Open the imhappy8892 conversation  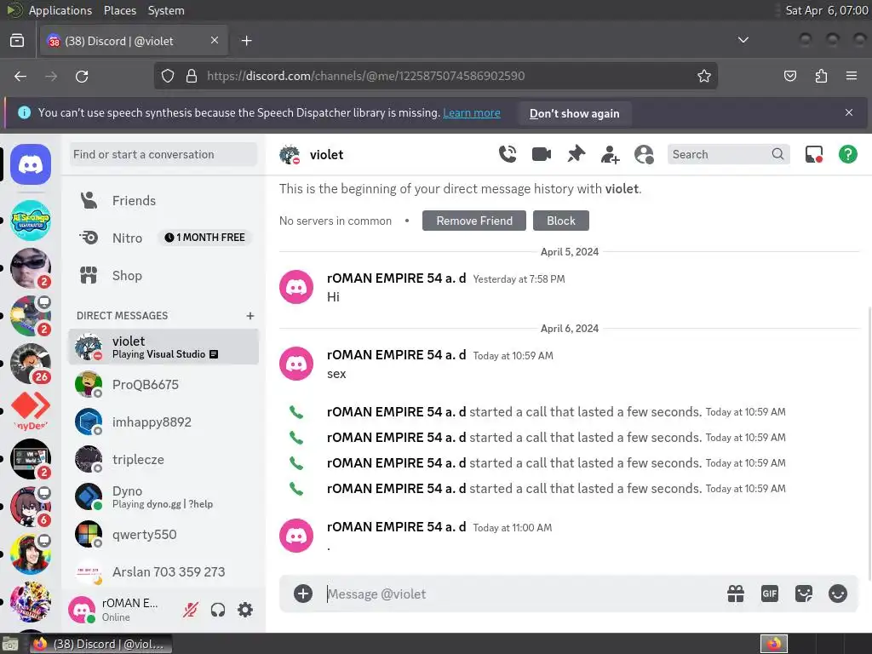pyautogui.click(x=163, y=422)
